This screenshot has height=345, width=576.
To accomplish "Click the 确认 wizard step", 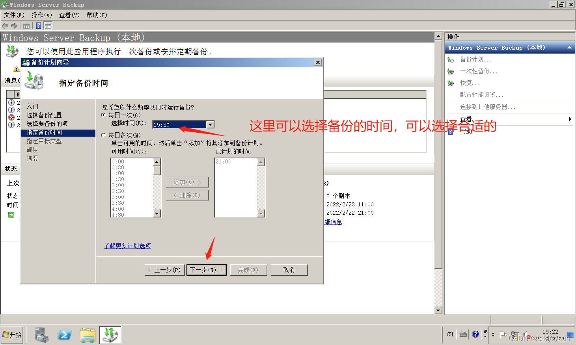I will pos(32,150).
